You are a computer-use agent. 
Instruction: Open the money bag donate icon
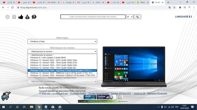(x=27, y=17)
